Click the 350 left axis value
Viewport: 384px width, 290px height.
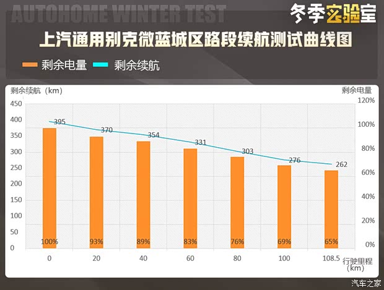click(16, 135)
